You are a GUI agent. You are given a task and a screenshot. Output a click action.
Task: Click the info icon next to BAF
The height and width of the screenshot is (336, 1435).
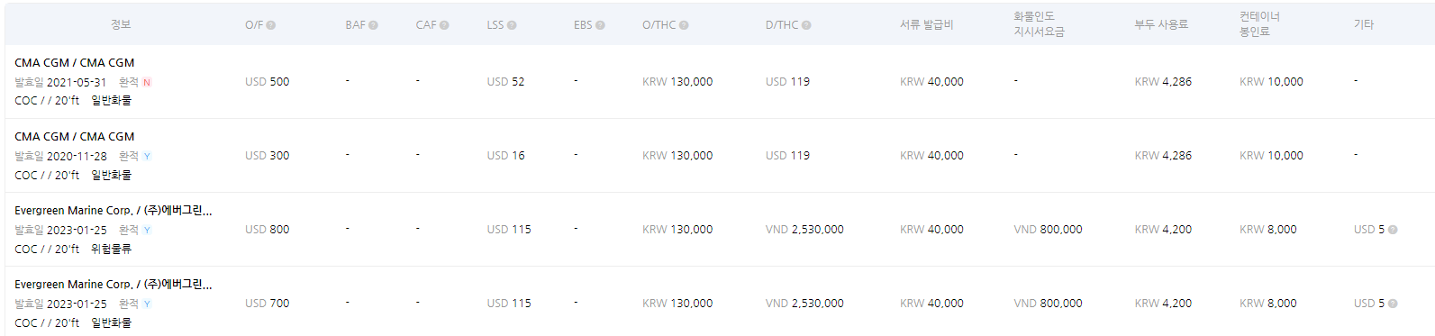tap(374, 25)
